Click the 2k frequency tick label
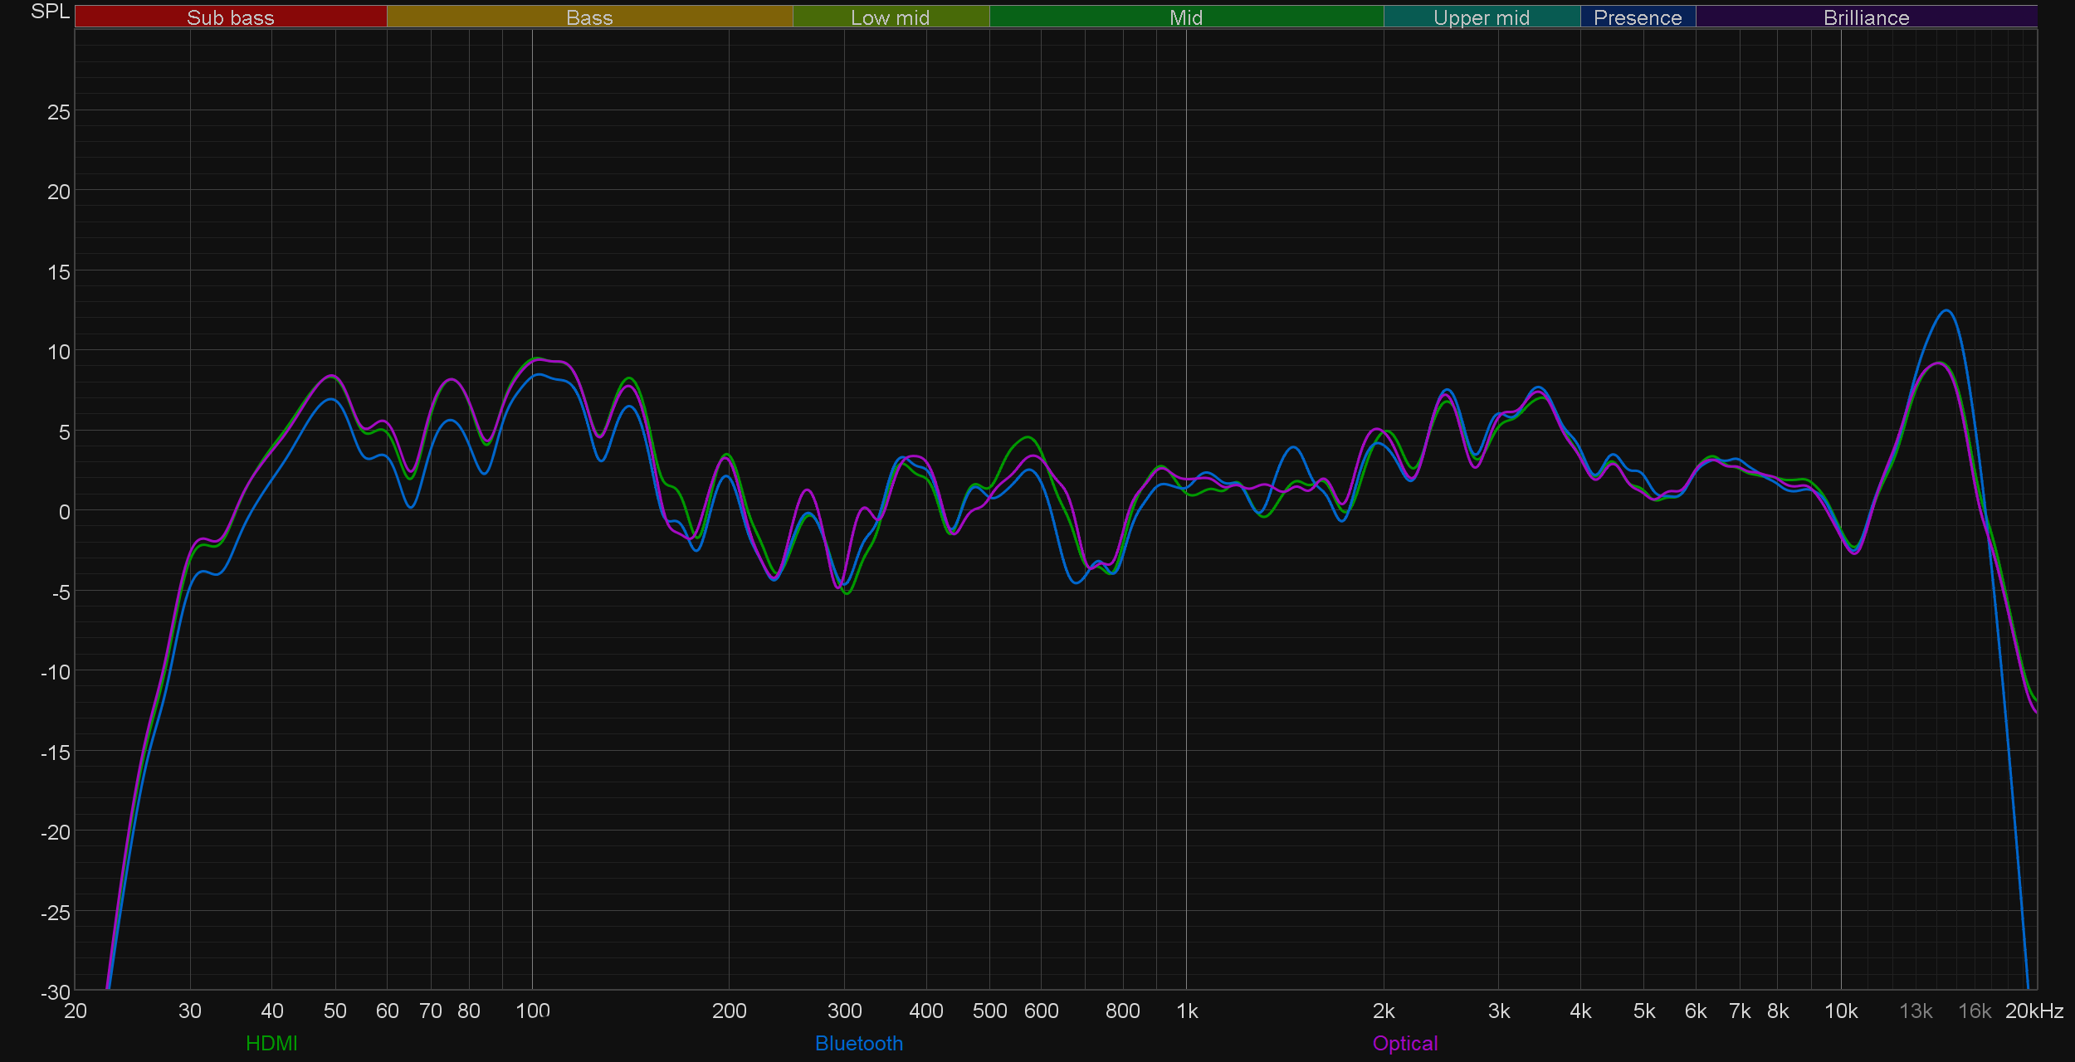Screen dimensions: 2075x1062 (x=1383, y=1011)
